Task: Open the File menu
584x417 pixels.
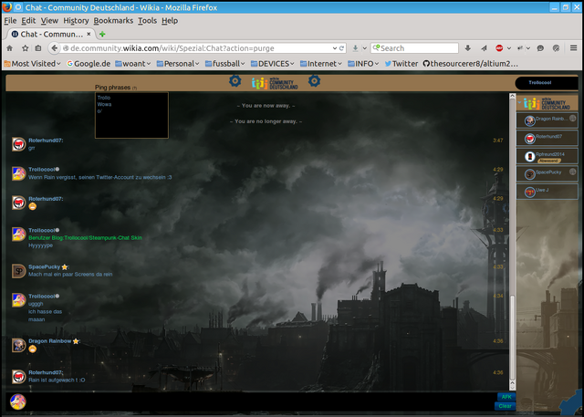Action: coord(10,21)
